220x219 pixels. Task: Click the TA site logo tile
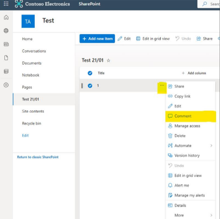(28, 21)
